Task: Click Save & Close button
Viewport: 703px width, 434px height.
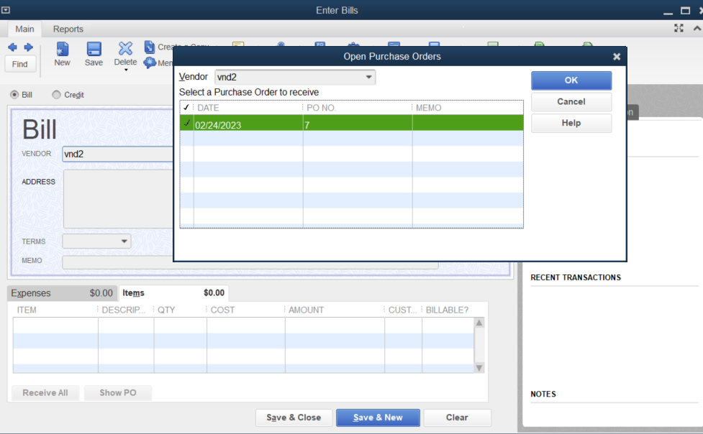Action: [294, 417]
